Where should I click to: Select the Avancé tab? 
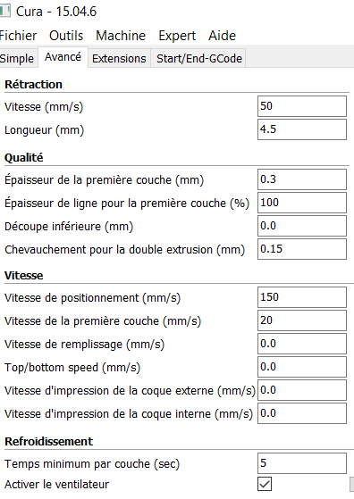[x=63, y=57]
